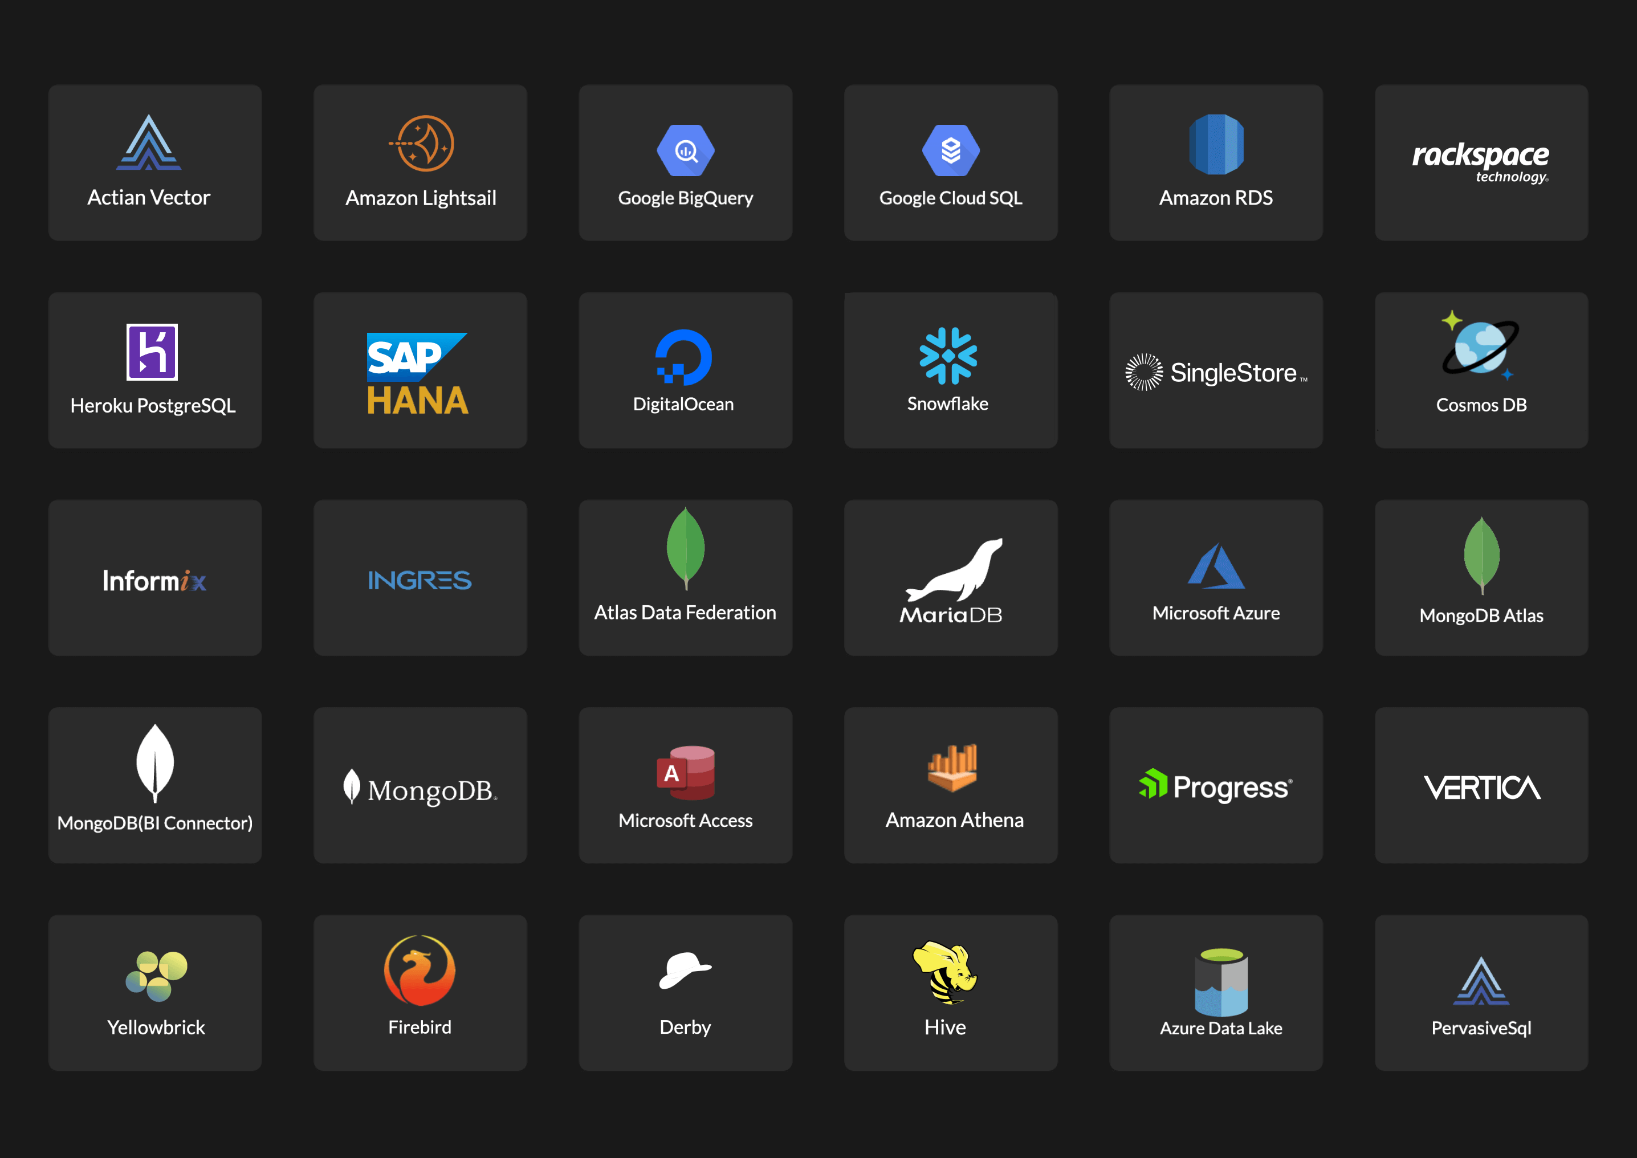
Task: Open the Amazon Lightsail tile
Action: tap(420, 162)
